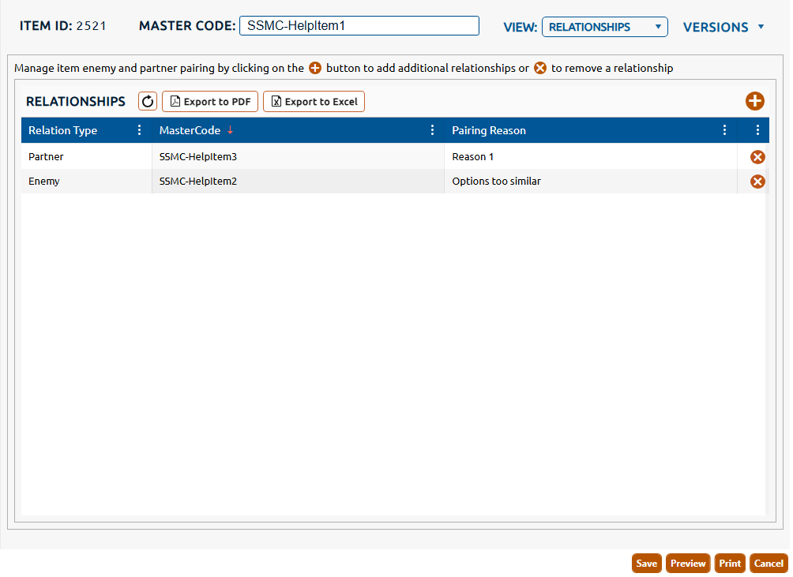
Task: Select the Options too similar cell
Action: click(496, 182)
